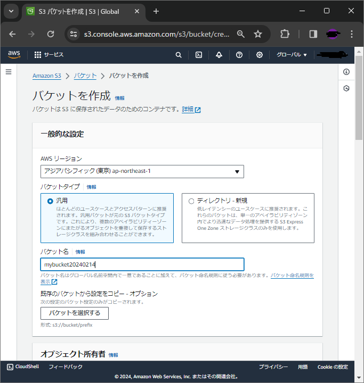Click the 一般的な設定 section heading
Viewport: 364px width, 383px height.
[x=62, y=134]
